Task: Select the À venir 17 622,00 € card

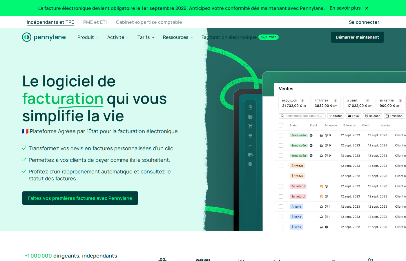Action: coord(358,103)
